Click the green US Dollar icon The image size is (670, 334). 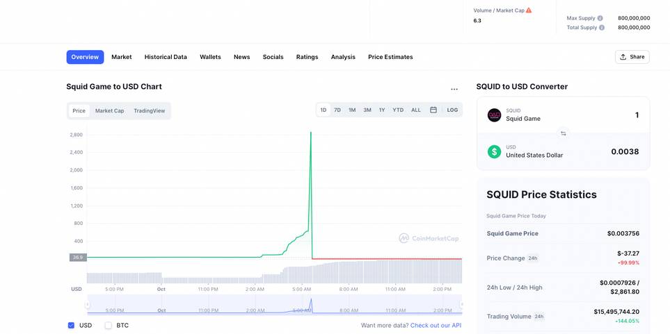pyautogui.click(x=494, y=151)
